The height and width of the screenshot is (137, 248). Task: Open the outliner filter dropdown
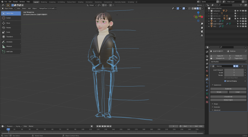pos(242,5)
